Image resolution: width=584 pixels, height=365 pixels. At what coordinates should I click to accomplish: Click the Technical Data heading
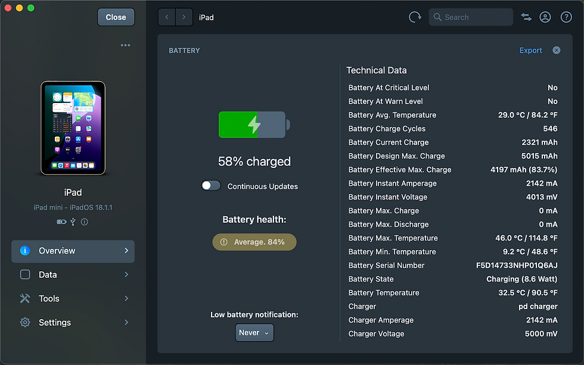click(x=376, y=70)
